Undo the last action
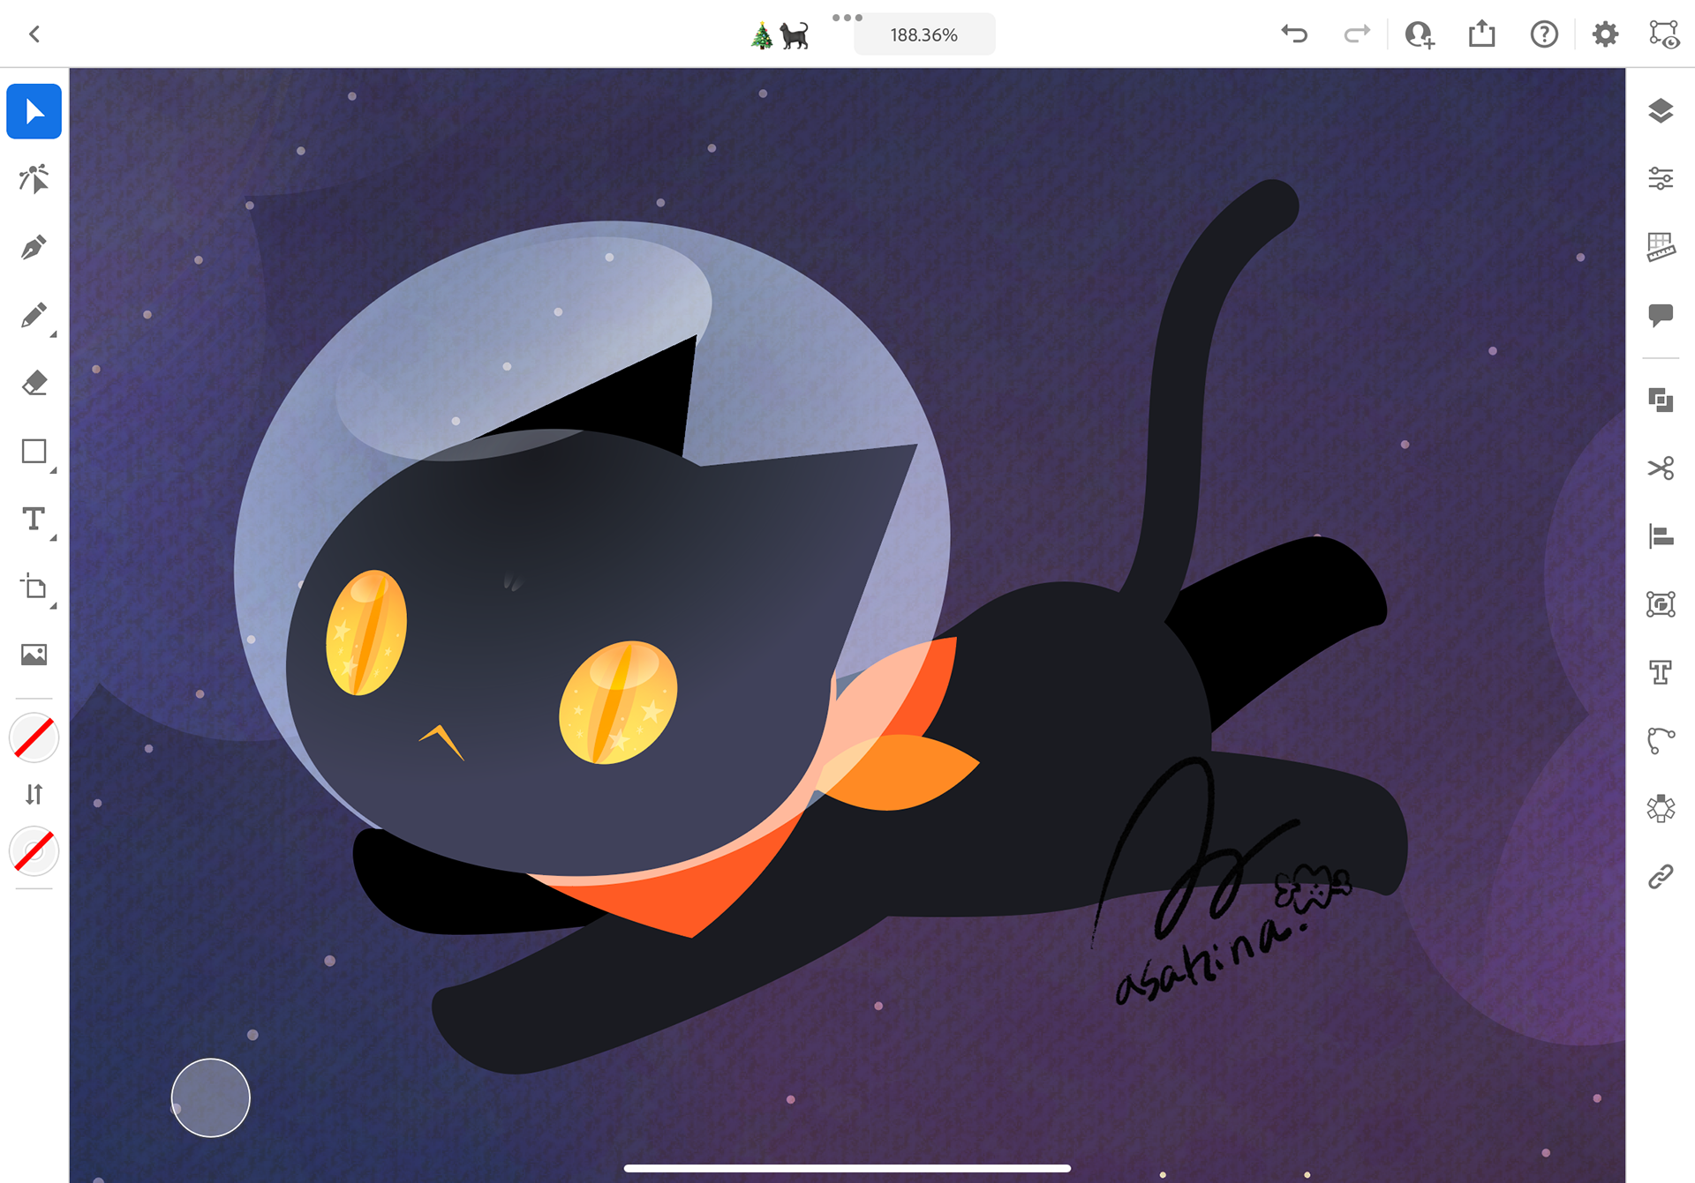Viewport: 1695px width, 1183px height. point(1294,34)
